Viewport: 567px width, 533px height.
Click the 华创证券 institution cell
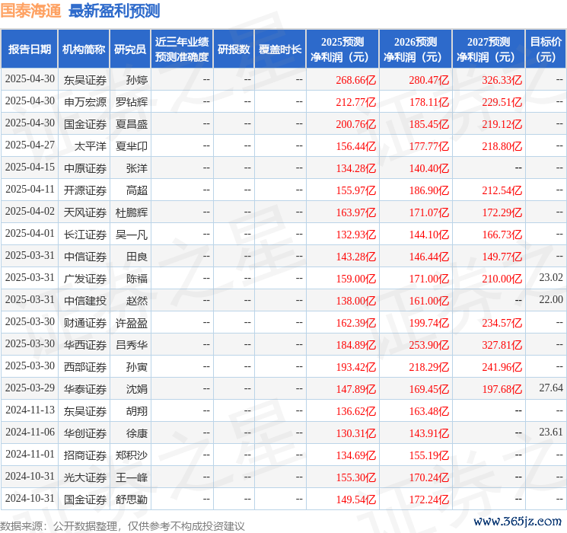(85, 433)
